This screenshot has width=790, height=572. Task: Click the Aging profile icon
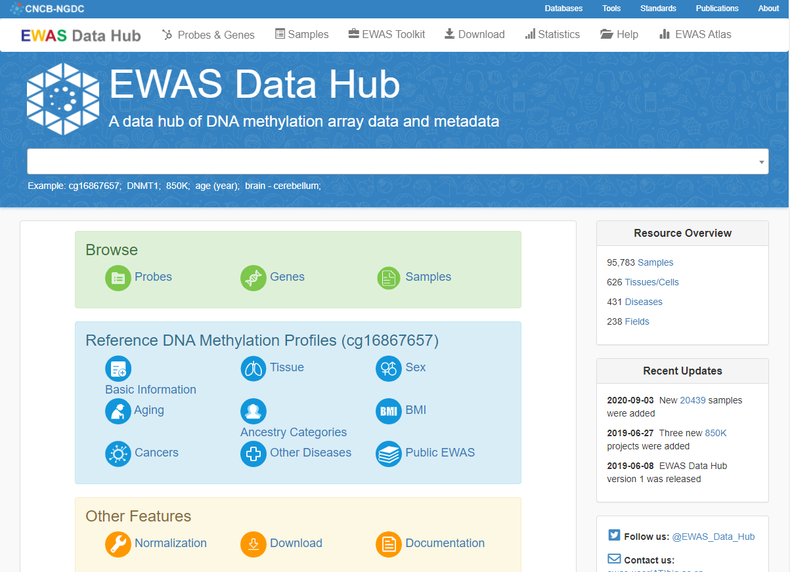point(118,411)
